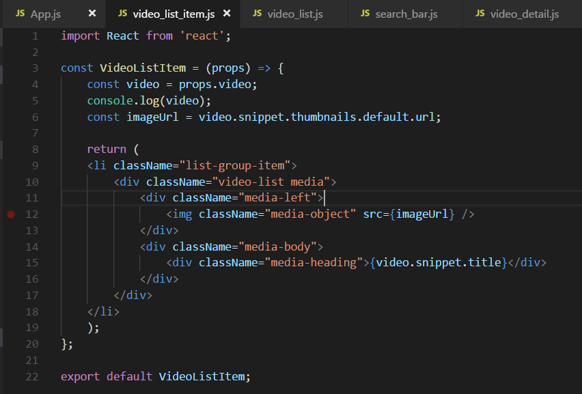This screenshot has height=394, width=582.
Task: Click line number 22 in the gutter
Action: [x=32, y=376]
